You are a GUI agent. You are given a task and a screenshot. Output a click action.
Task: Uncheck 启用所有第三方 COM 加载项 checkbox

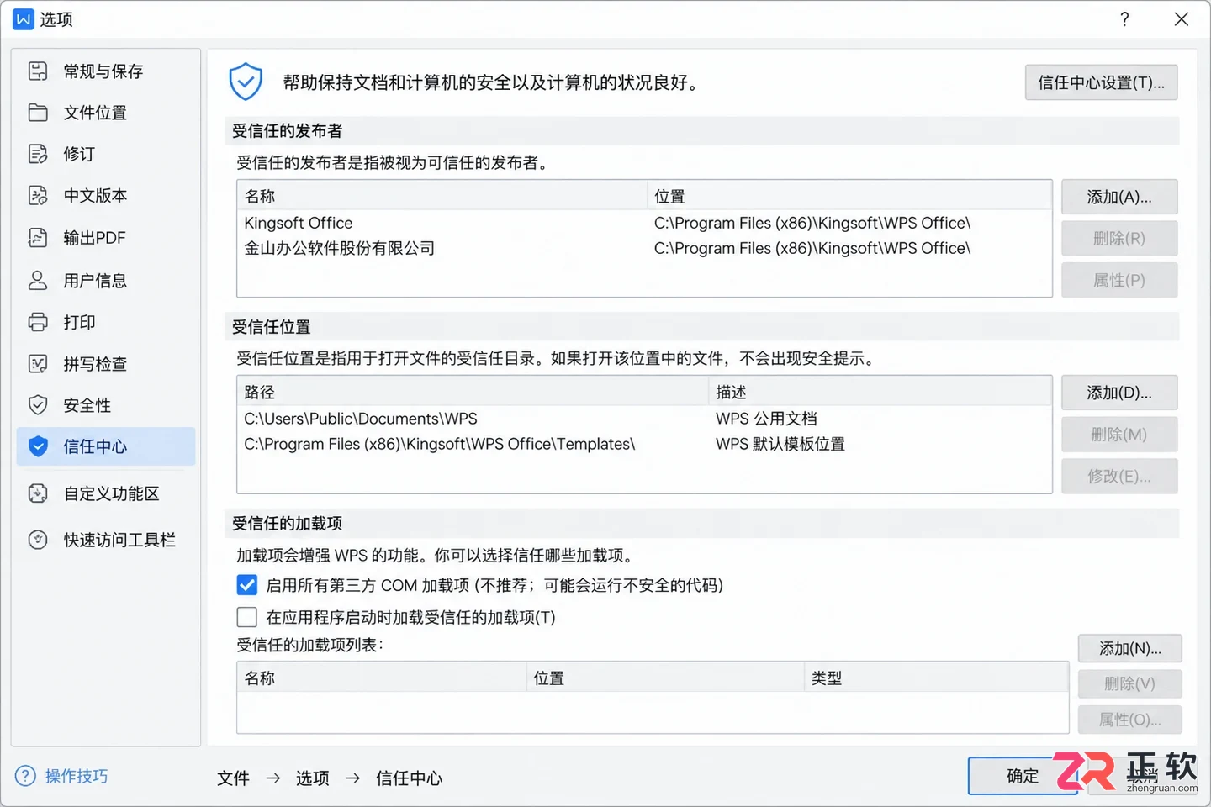click(x=247, y=585)
